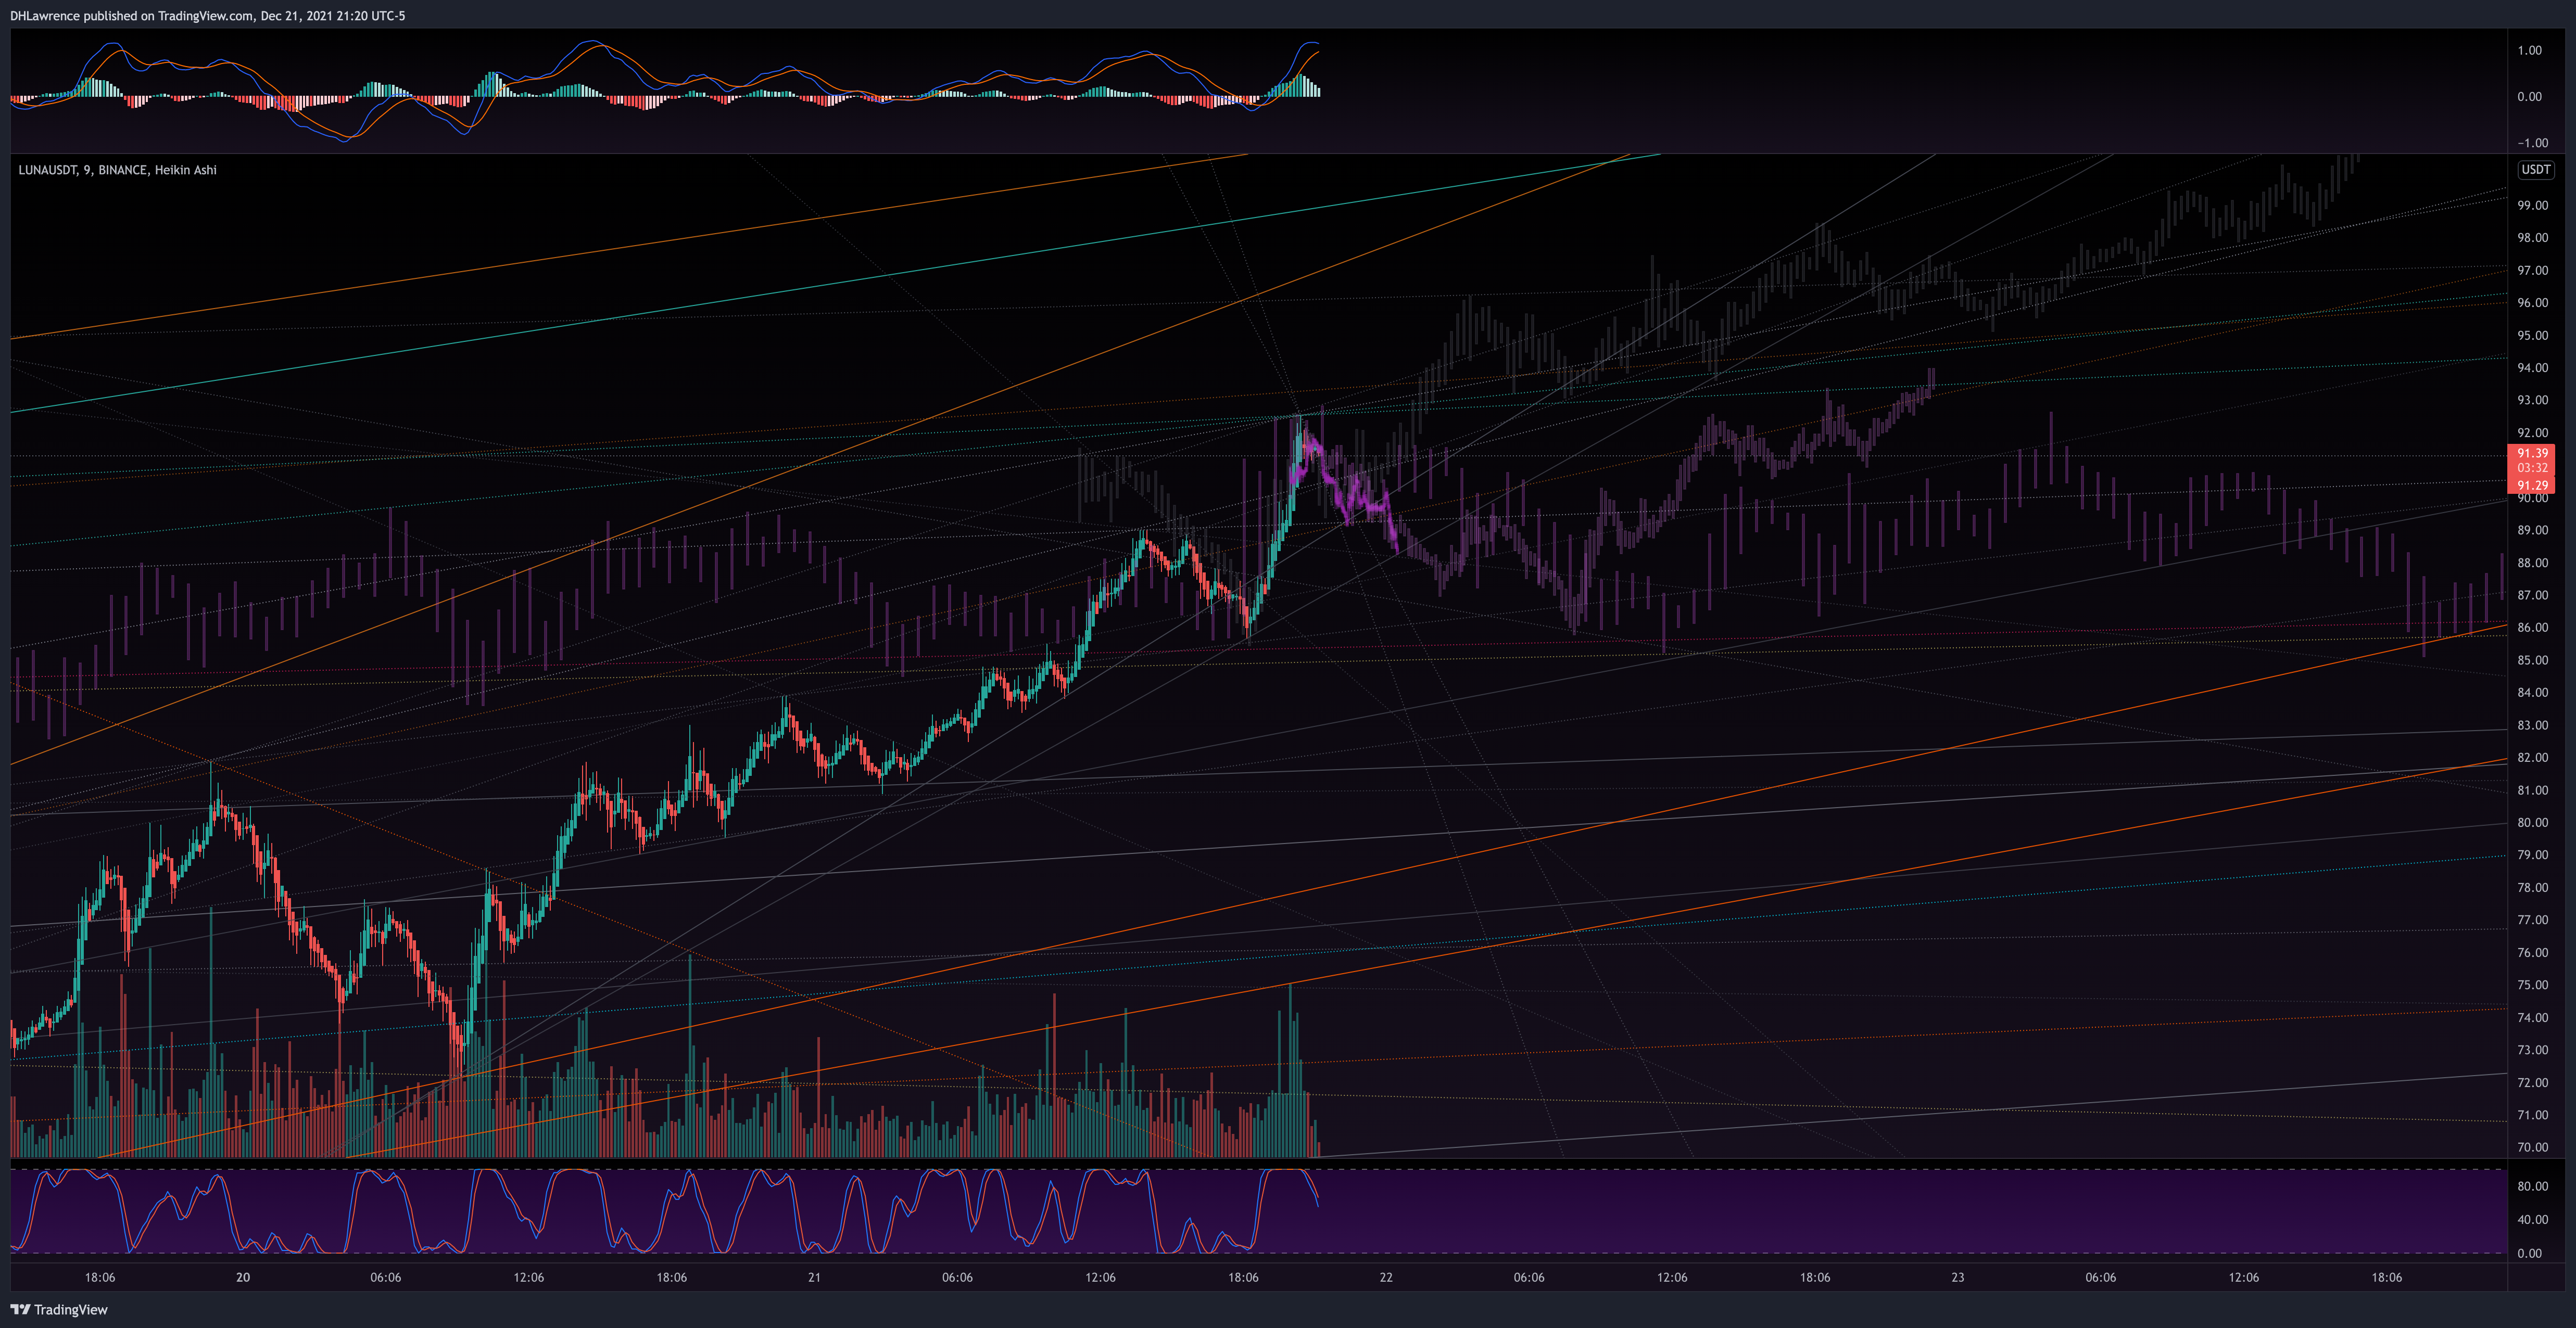Click the 98.00 price axis label

(2532, 238)
